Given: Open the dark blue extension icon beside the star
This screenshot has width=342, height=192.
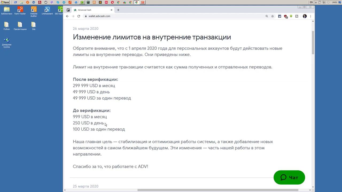Looking at the screenshot, I should [x=280, y=16].
